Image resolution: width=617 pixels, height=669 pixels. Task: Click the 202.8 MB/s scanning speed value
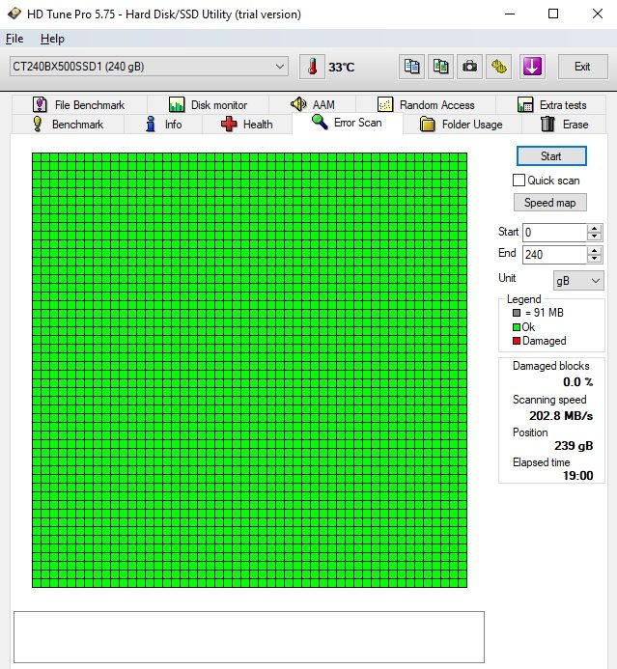click(x=561, y=415)
